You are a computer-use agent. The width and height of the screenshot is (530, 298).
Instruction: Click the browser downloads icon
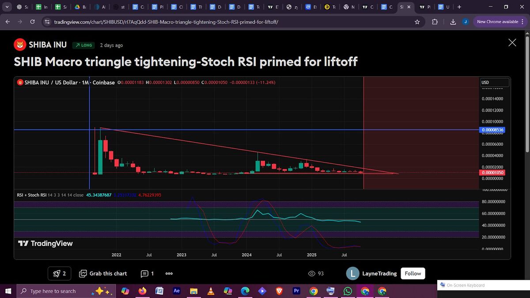[453, 22]
